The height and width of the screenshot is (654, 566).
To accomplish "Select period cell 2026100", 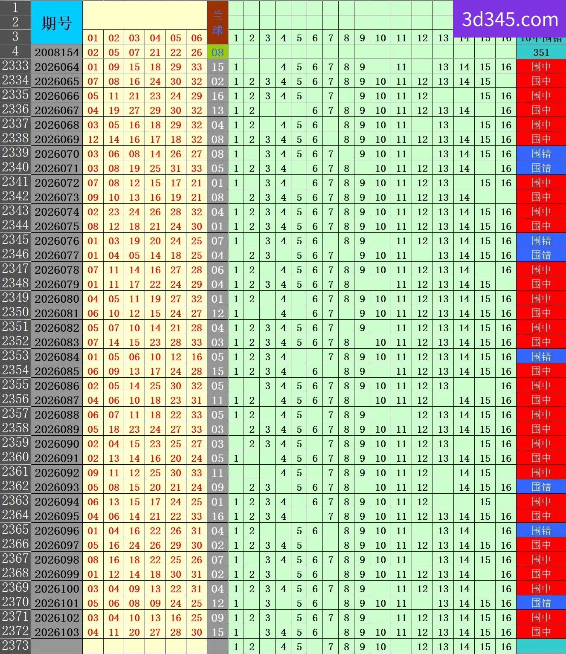I will 57,589.
